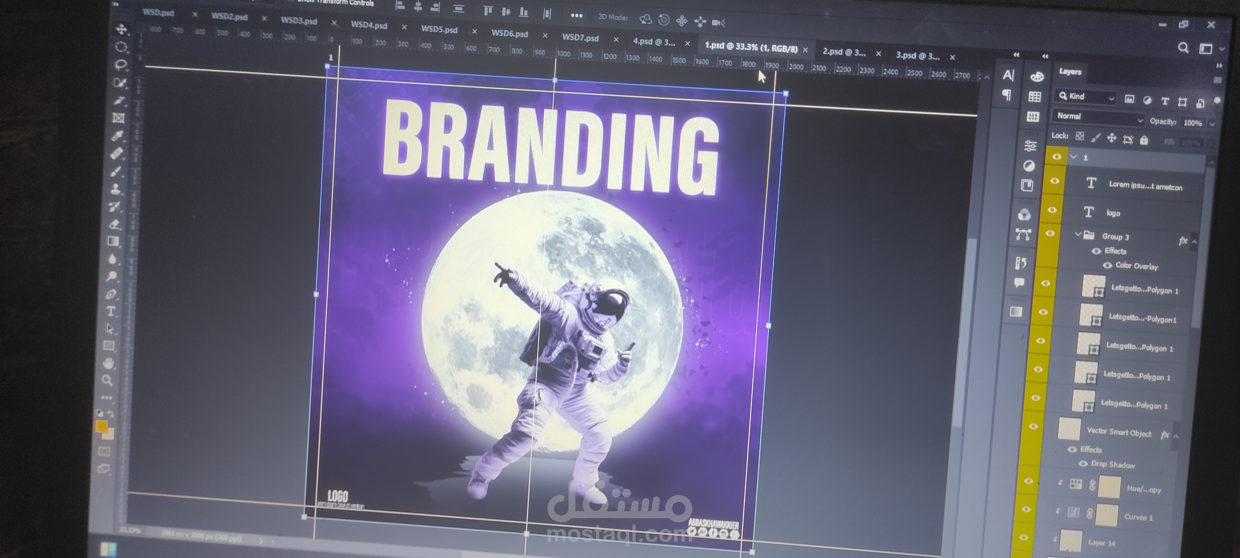This screenshot has width=1240, height=558.
Task: Select the Zoom magnifier tool
Action: pyautogui.click(x=108, y=380)
